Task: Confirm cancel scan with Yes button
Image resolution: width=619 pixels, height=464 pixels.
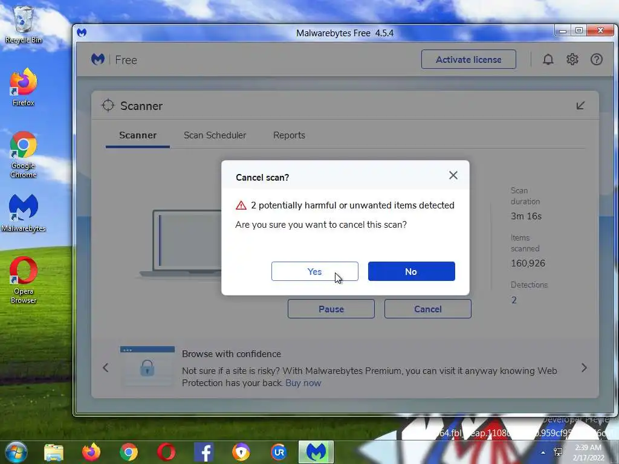Action: pos(314,271)
